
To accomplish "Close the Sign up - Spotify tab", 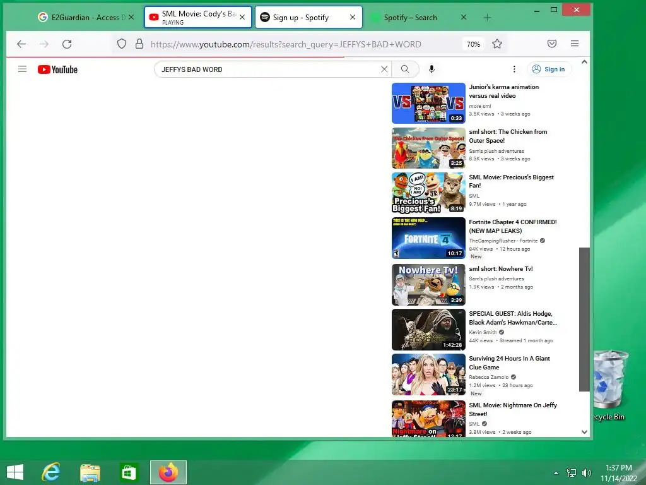I will click(353, 17).
